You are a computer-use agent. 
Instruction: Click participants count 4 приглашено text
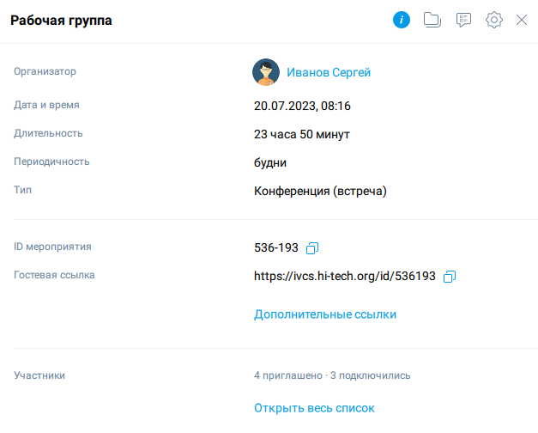[287, 375]
